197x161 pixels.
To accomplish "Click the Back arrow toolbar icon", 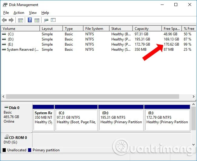I will (x=4, y=20).
